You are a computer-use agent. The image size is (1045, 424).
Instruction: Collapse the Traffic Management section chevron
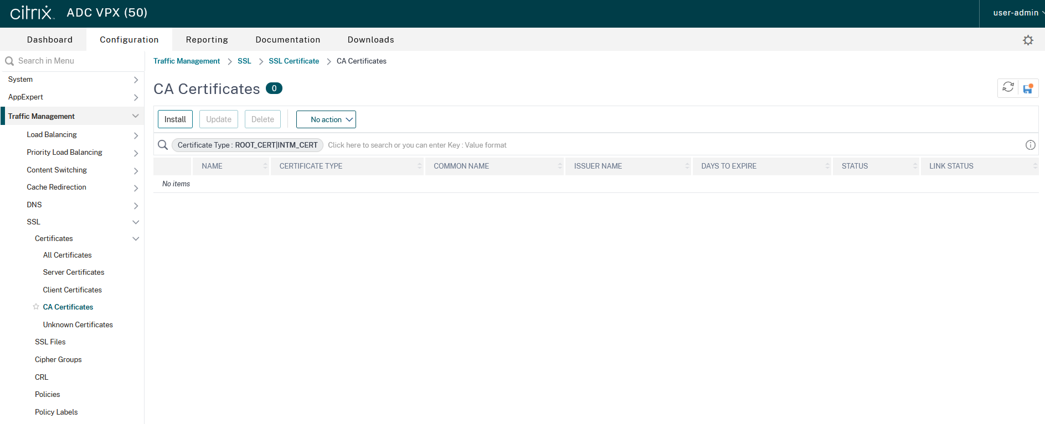(x=136, y=116)
